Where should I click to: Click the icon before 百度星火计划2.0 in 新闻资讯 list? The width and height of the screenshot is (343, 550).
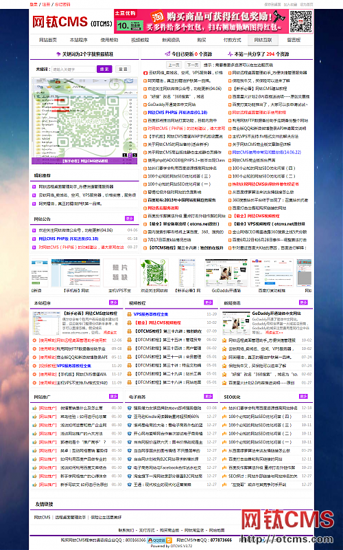225,383
